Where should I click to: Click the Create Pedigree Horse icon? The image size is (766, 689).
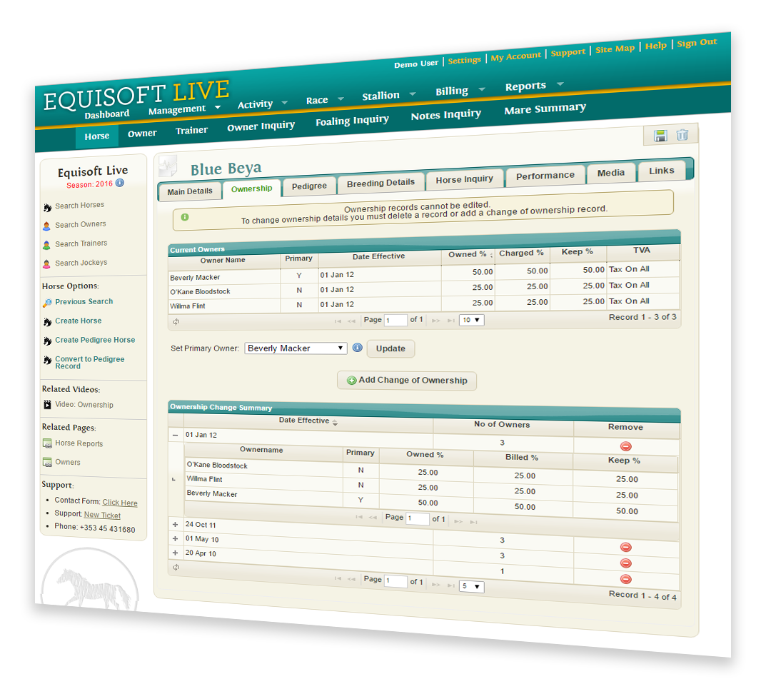pos(47,341)
